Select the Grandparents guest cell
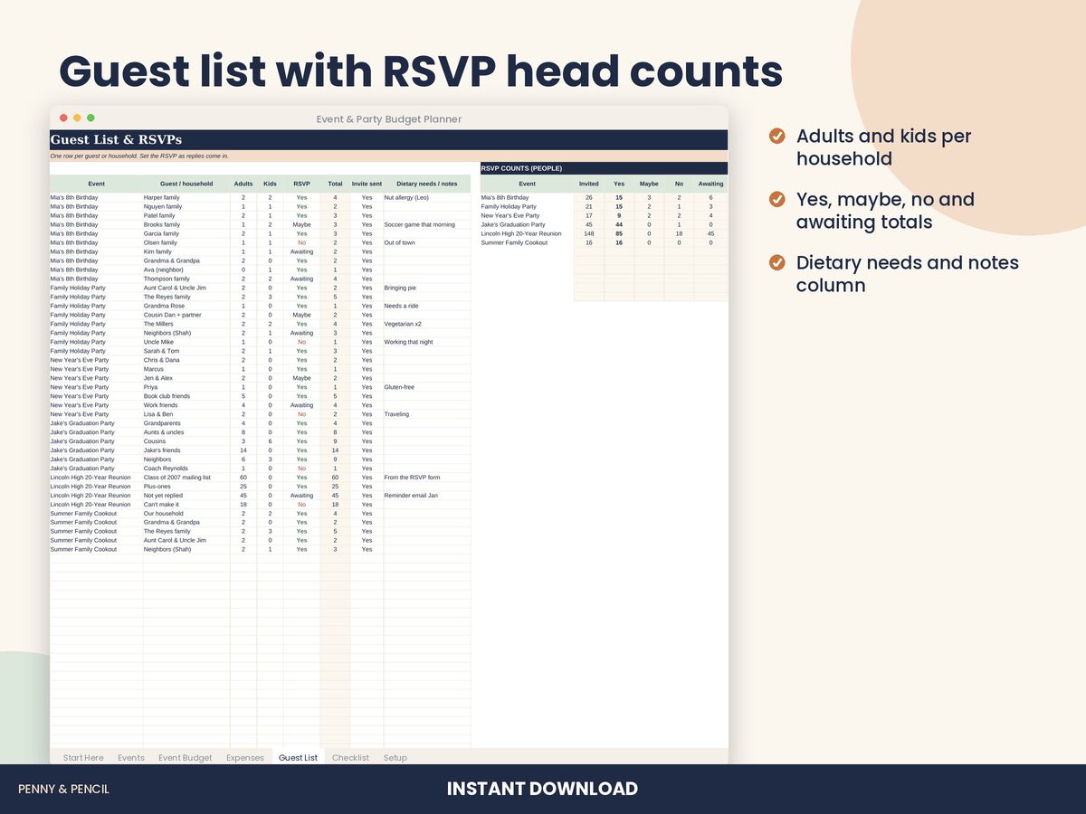1086x814 pixels. click(x=186, y=423)
